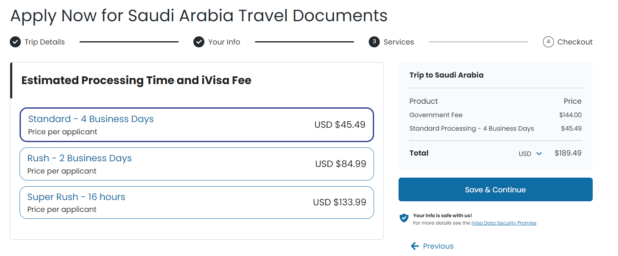Click the USD $45.49 price label

340,125
